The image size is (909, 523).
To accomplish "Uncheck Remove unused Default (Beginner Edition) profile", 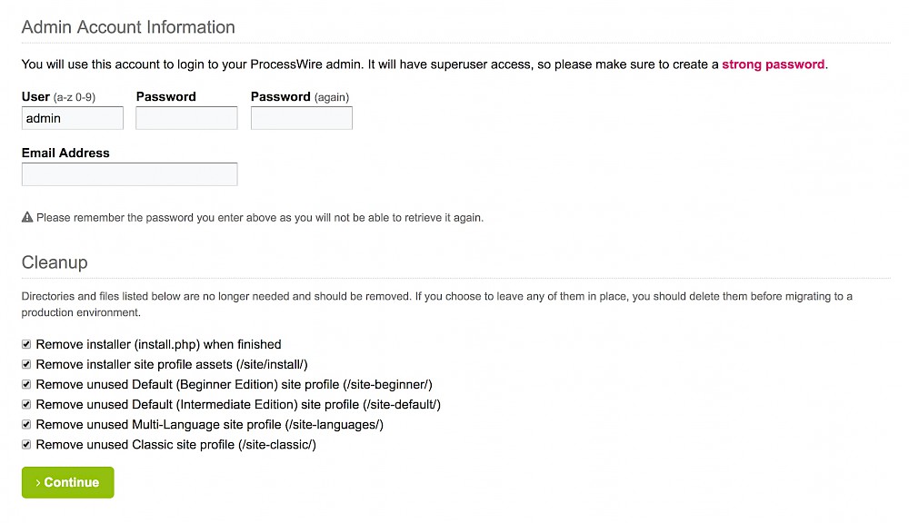I will click(x=26, y=384).
